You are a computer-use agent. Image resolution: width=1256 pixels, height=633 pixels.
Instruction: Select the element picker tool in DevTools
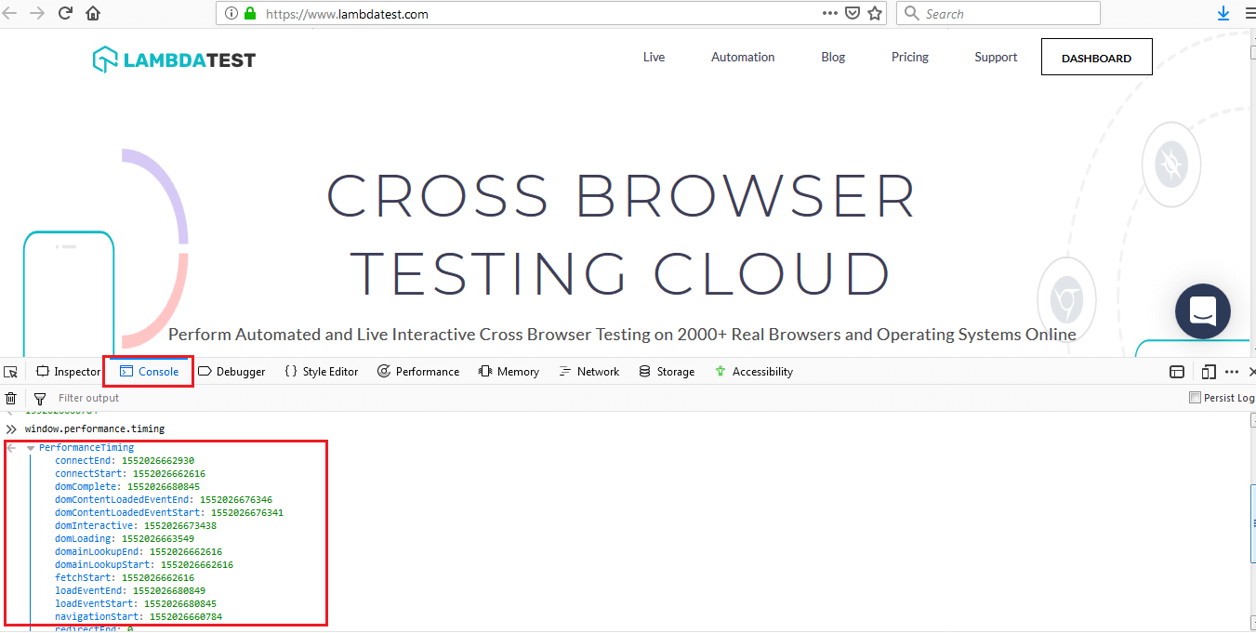point(10,371)
